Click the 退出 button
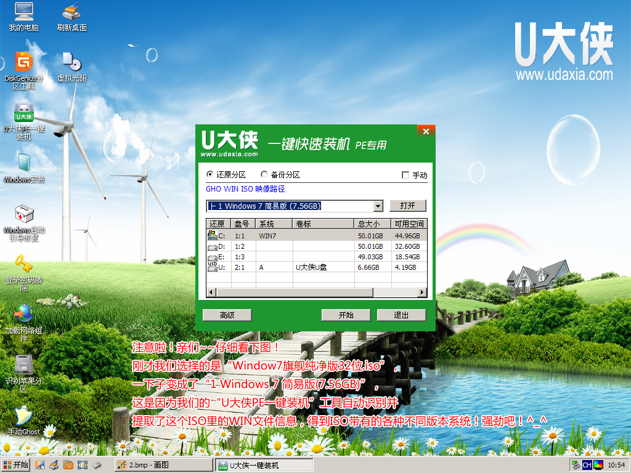The width and height of the screenshot is (631, 473). tap(401, 315)
